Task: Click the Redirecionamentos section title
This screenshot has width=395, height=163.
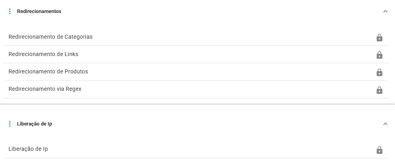Action: [39, 11]
